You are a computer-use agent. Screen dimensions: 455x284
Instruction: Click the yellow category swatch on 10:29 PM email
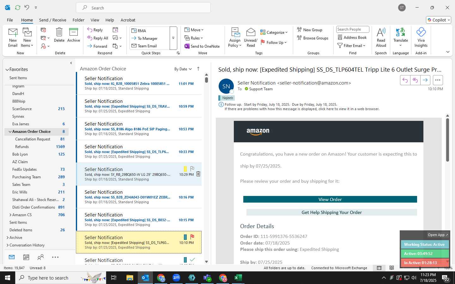(x=185, y=169)
